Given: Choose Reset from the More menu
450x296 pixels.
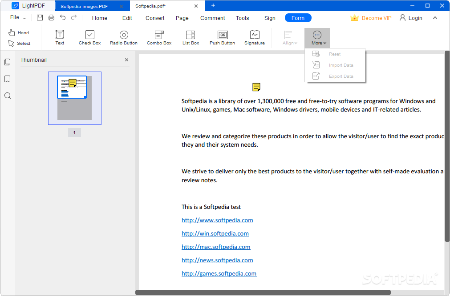Looking at the screenshot, I should [335, 54].
